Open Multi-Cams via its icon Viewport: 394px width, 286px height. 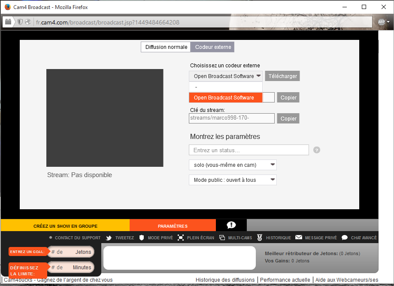(x=222, y=238)
